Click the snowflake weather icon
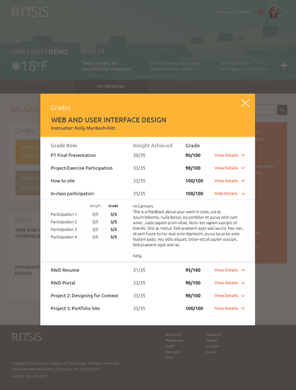Image resolution: width=296 pixels, height=390 pixels. (x=16, y=66)
